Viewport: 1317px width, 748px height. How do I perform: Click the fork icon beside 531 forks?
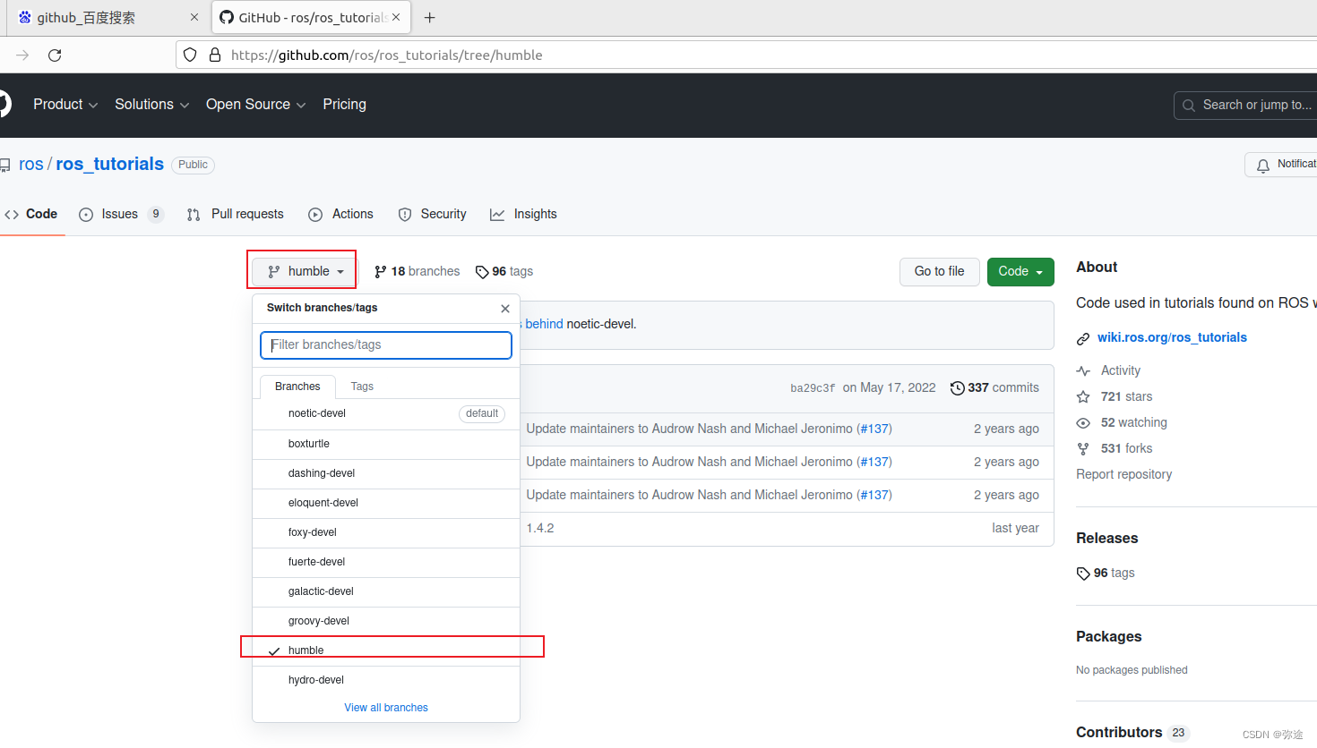(1083, 448)
